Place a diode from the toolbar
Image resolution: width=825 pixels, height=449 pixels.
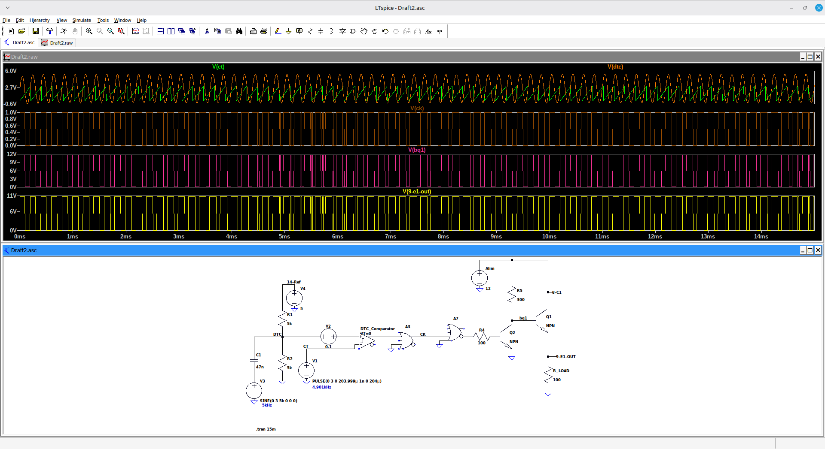342,31
